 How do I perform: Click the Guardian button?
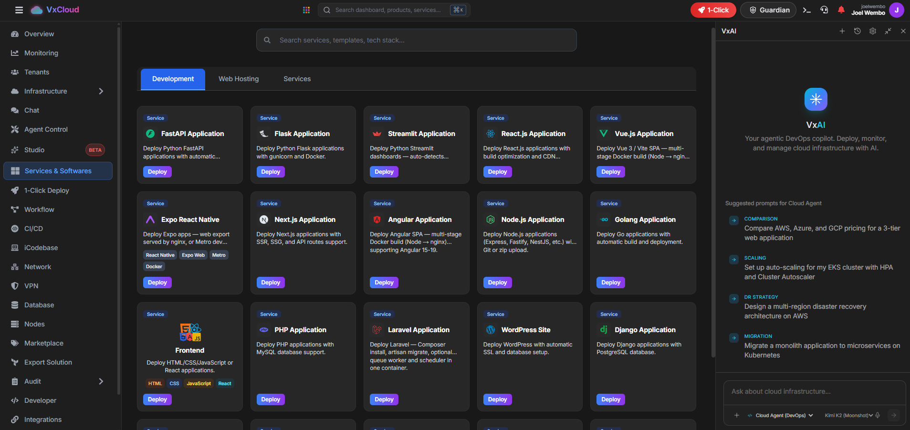coord(768,10)
